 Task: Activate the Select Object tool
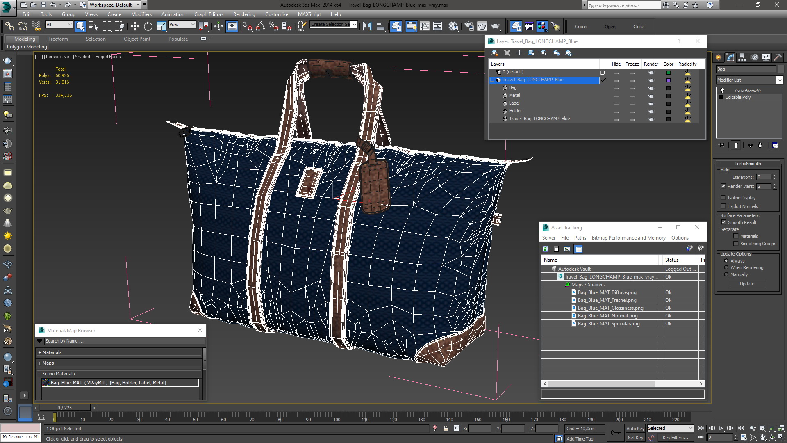click(80, 26)
